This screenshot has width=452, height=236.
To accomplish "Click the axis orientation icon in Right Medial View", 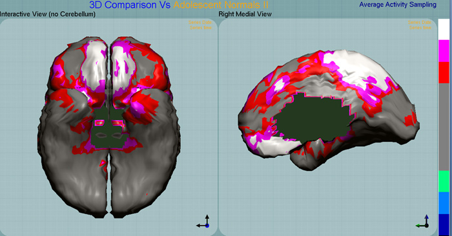I will pos(422,222).
